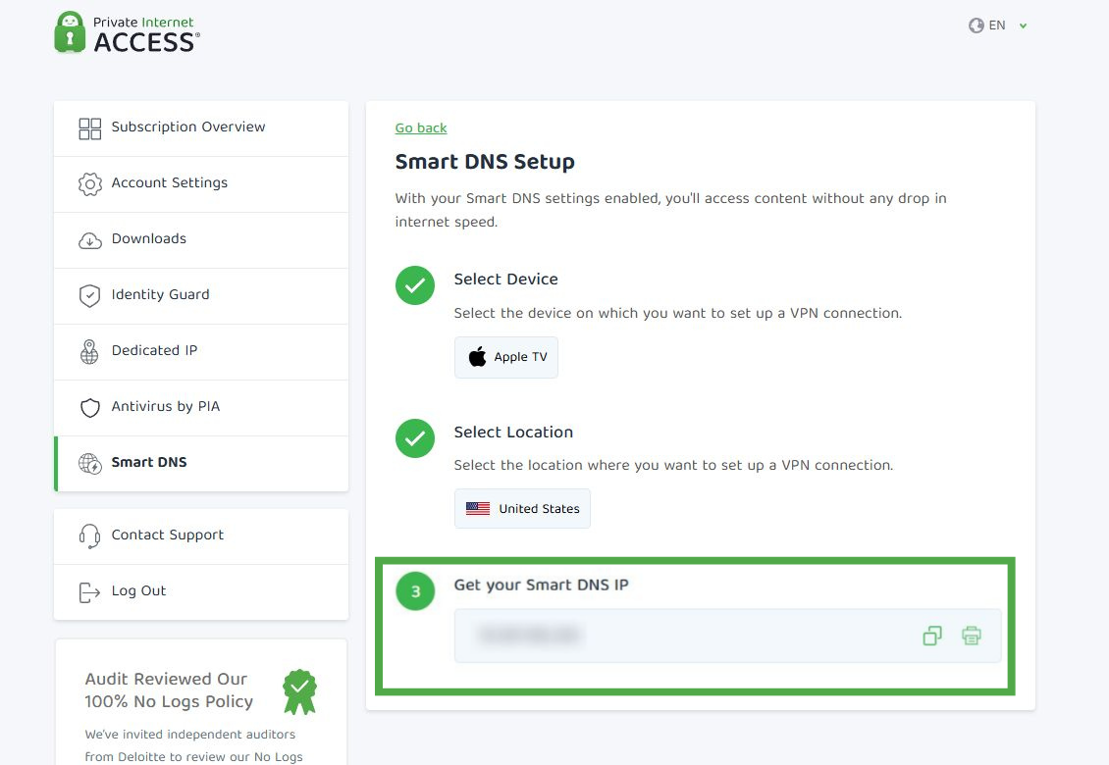
Task: Click the Identity Guard shield icon
Action: [90, 295]
